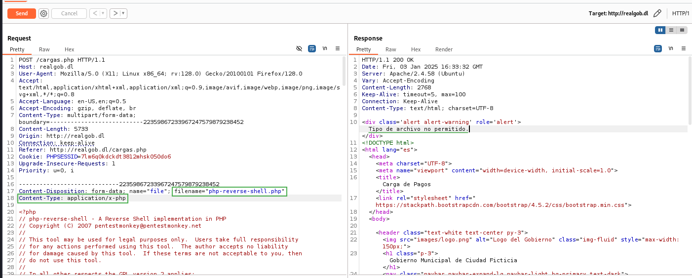Open the Request panel hamburger options menu
Screen dimensions: 692x278
click(x=338, y=48)
